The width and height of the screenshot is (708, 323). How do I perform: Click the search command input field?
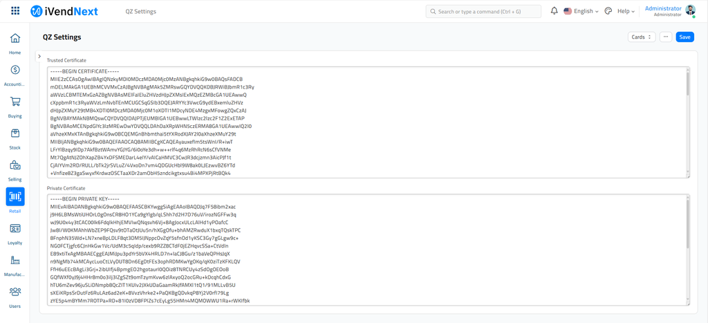click(x=484, y=11)
